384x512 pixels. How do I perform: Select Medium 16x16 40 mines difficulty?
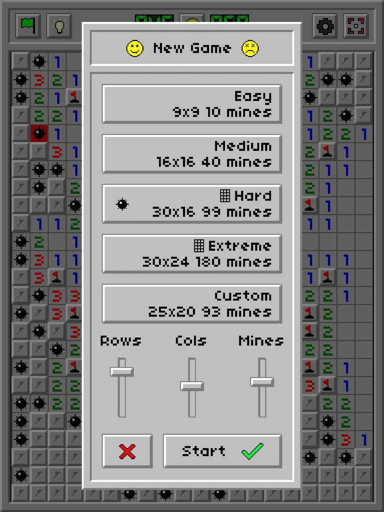click(192, 154)
